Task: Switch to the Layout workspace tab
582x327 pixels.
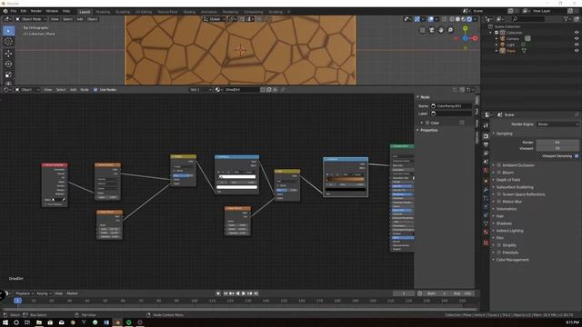Action: pyautogui.click(x=85, y=12)
